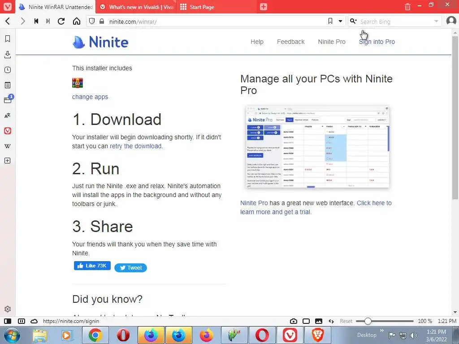Click the change apps link
Viewport: 459px width, 344px height.
(90, 97)
